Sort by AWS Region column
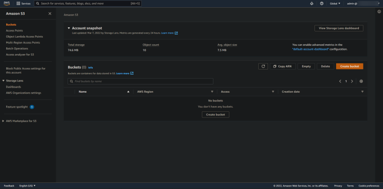Image resolution: width=383 pixels, height=189 pixels. click(x=212, y=92)
